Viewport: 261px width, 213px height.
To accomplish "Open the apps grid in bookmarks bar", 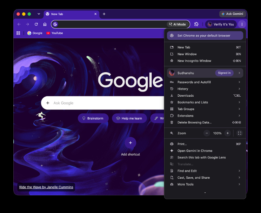I will (x=18, y=33).
